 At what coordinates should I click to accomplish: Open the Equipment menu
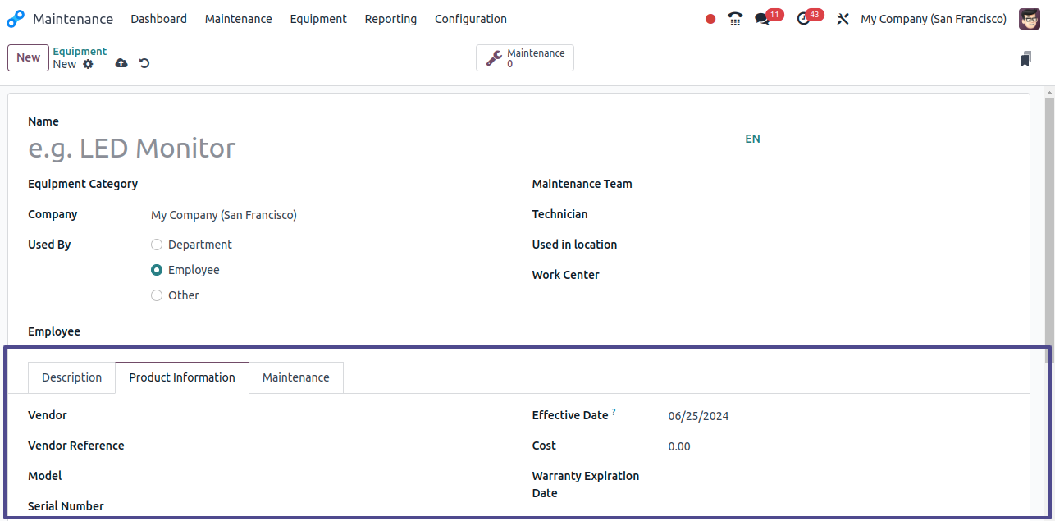pyautogui.click(x=318, y=19)
